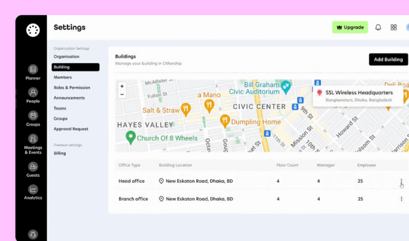The height and width of the screenshot is (241, 409).
Task: Open Analytics from the sidebar
Action: pos(33,190)
